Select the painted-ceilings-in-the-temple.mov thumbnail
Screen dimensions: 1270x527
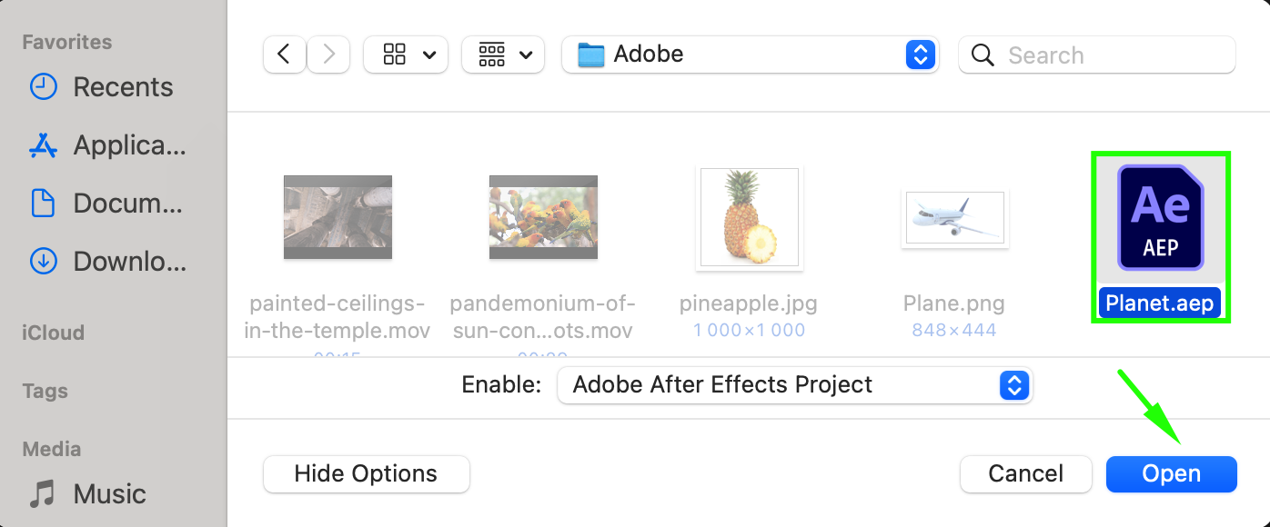tap(338, 217)
